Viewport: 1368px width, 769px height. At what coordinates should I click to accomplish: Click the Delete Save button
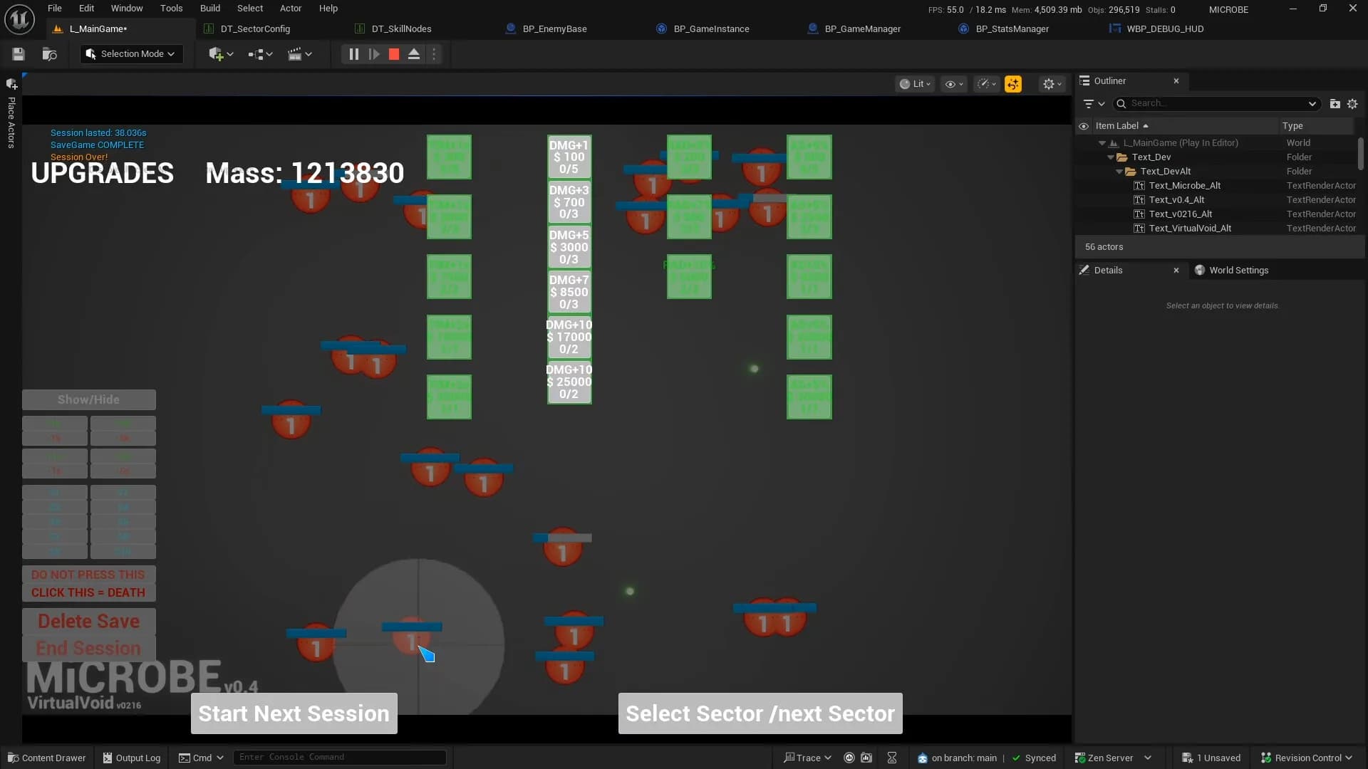89,622
